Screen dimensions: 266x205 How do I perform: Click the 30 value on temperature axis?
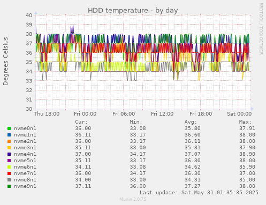[29, 109]
